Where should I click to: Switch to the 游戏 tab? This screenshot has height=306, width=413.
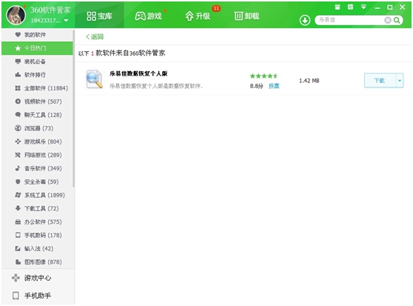148,16
